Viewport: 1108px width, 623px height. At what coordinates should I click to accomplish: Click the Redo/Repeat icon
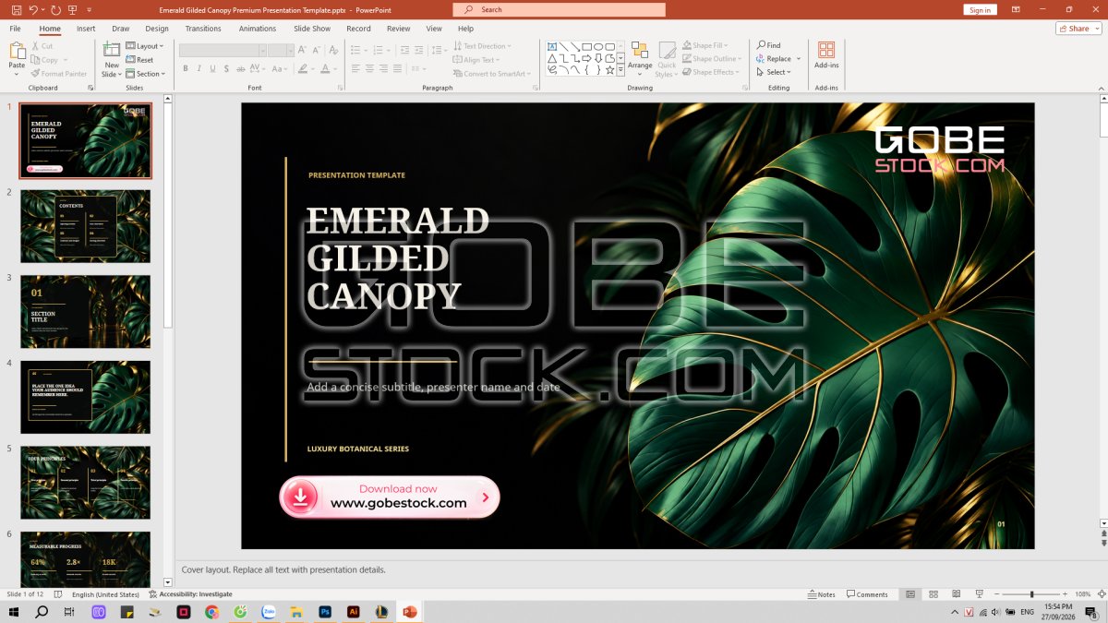click(55, 9)
